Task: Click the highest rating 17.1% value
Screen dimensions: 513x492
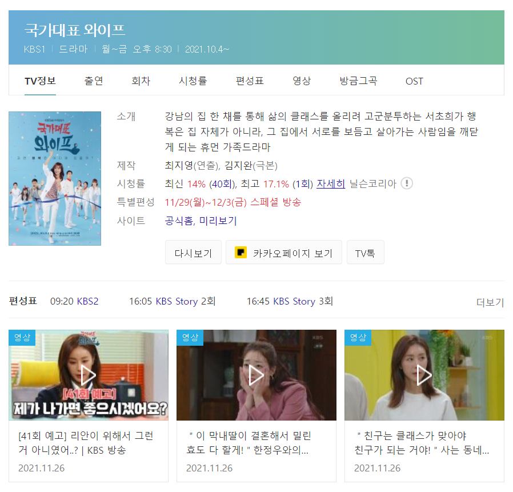Action: click(x=276, y=184)
